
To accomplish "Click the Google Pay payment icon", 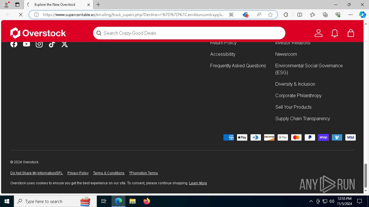I will 283,137.
